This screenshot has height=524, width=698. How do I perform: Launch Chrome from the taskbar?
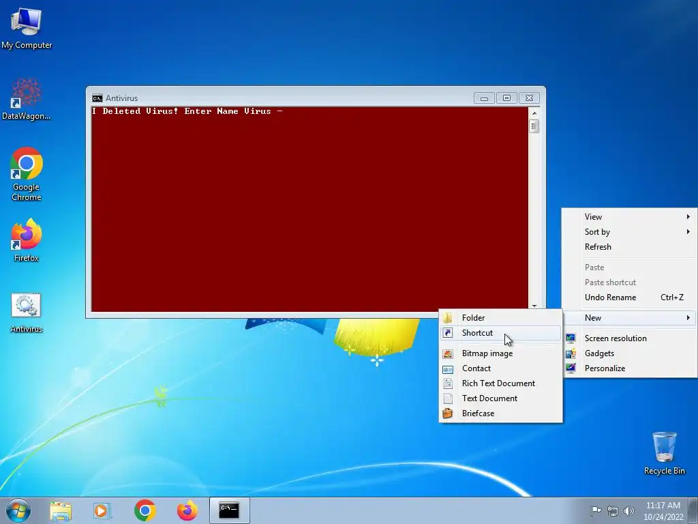coord(145,510)
